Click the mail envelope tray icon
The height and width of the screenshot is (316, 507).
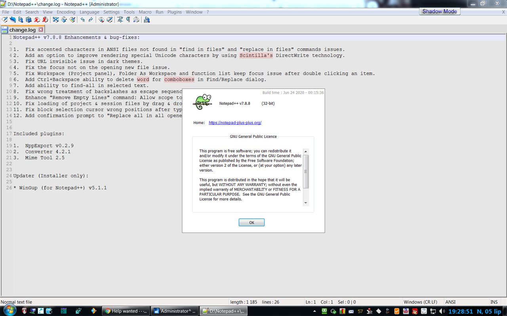tap(351, 311)
